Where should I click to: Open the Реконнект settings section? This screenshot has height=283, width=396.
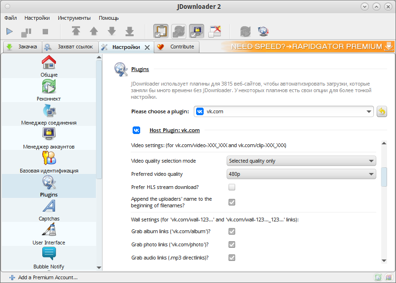[49, 90]
